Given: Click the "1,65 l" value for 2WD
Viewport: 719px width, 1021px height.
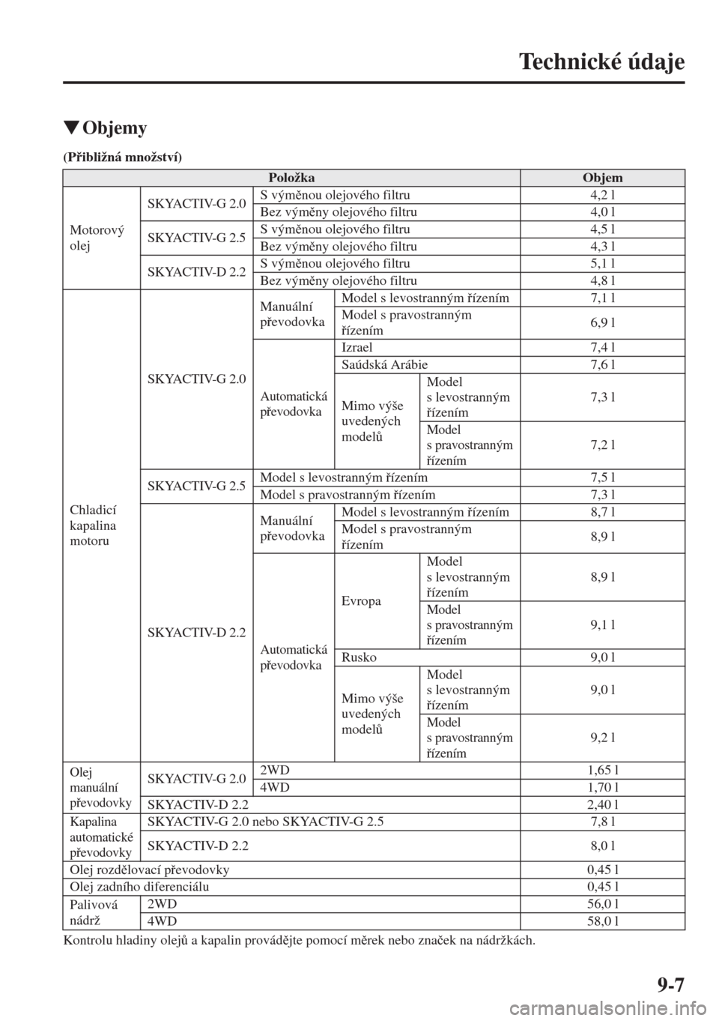Looking at the screenshot, I should (602, 771).
